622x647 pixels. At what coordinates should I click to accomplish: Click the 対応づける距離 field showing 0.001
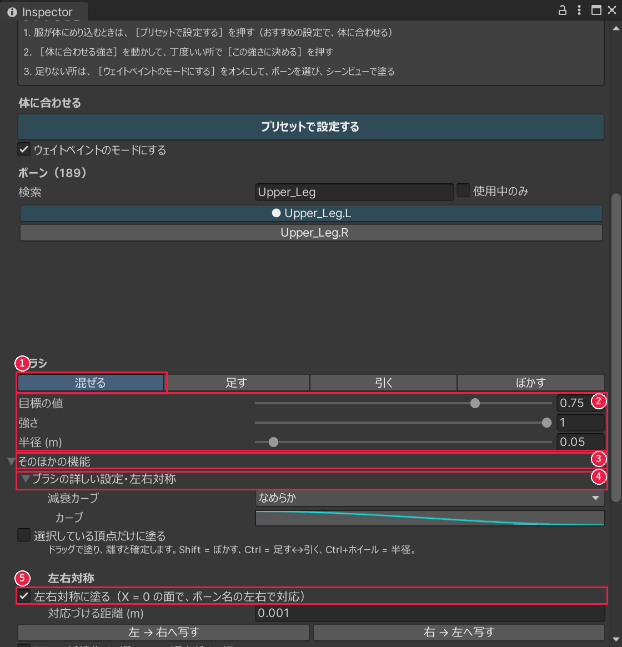(430, 613)
